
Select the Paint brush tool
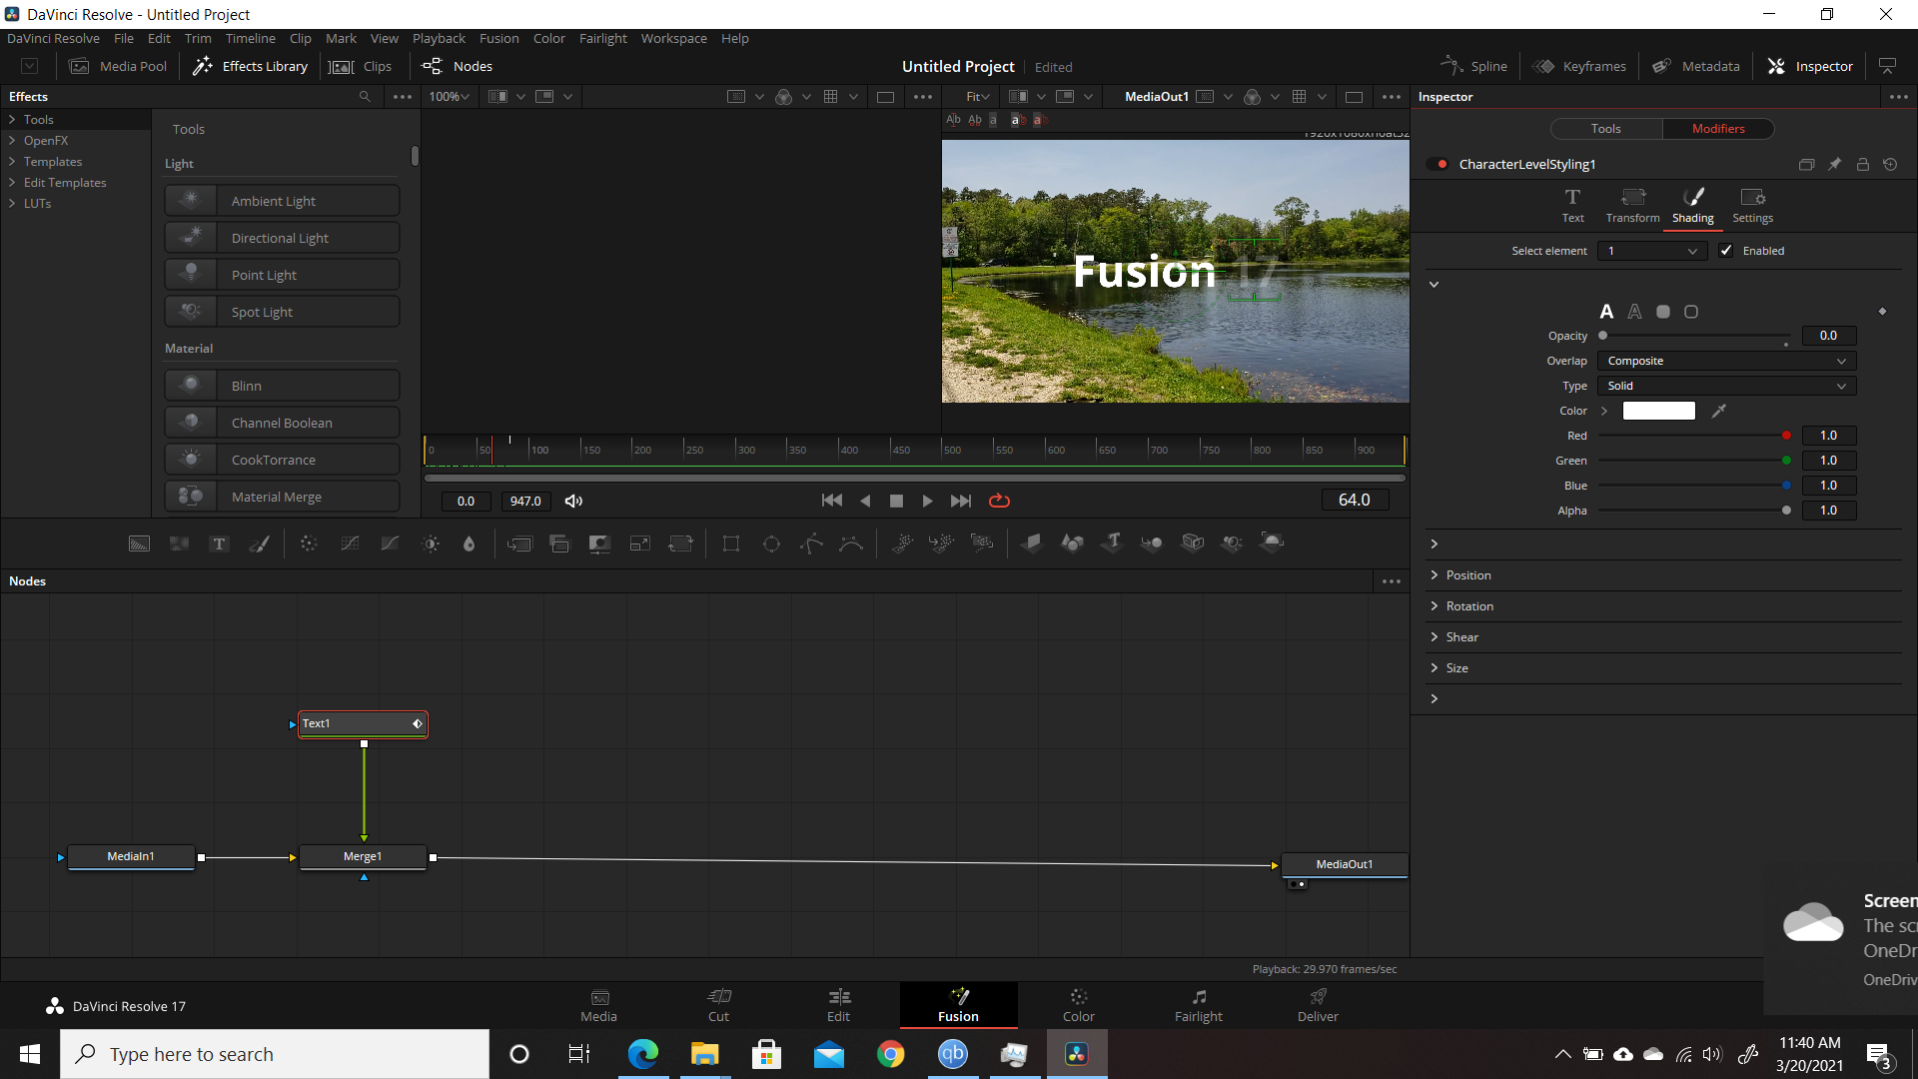(x=260, y=543)
